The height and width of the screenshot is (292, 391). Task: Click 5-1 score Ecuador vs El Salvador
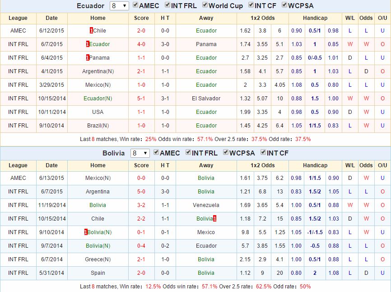[x=141, y=99]
